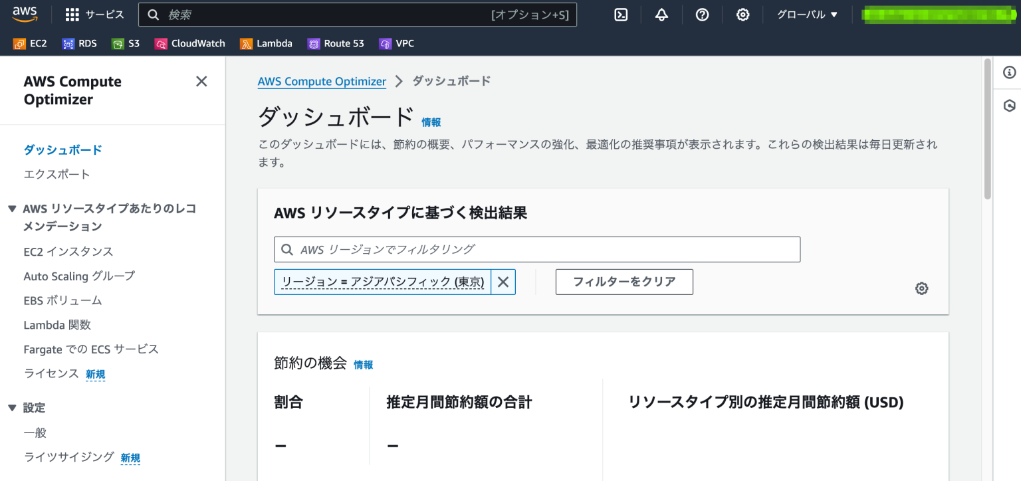Open Route 53 from the favorites bar
Screen dimensions: 1021x481
(x=336, y=43)
